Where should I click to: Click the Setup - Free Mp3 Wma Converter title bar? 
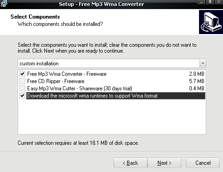coord(101,4)
